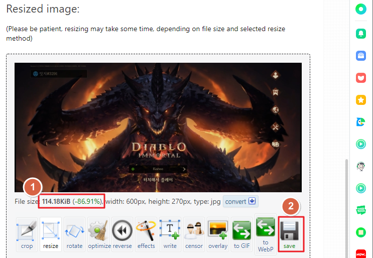Image resolution: width=373 pixels, height=258 pixels.
Task: Open the red NOW. sidebar icon
Action: click(x=361, y=254)
